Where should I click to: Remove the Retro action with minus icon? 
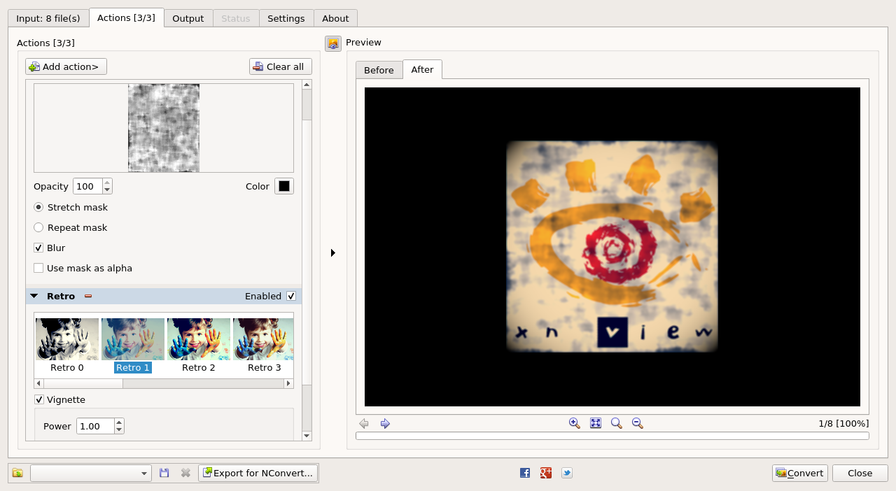[x=88, y=296]
